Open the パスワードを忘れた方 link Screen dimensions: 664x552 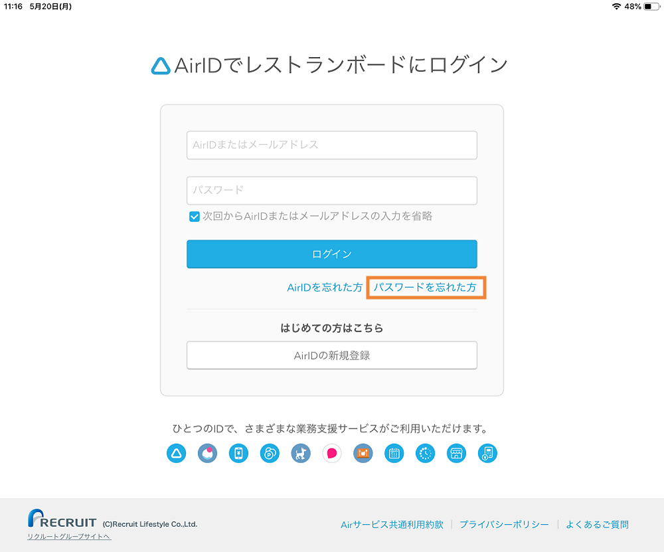tap(425, 288)
